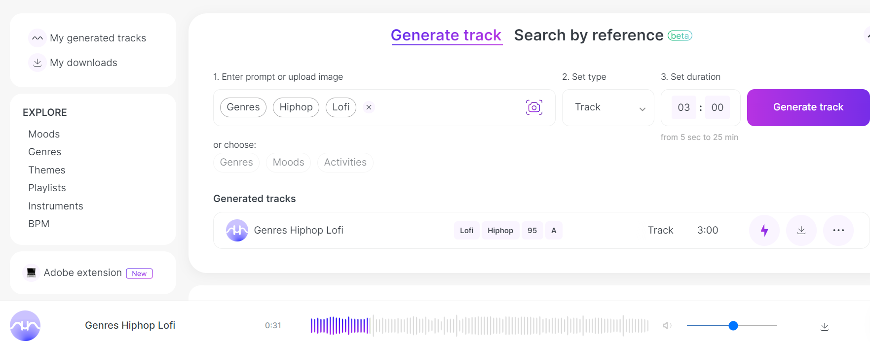Click the Hiphop tag on generated track
This screenshot has height=342, width=870.
coord(500,230)
